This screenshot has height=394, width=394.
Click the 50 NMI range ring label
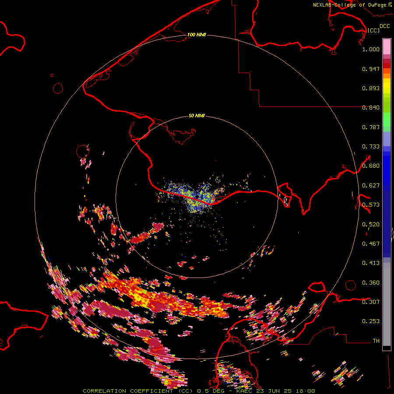click(x=197, y=116)
